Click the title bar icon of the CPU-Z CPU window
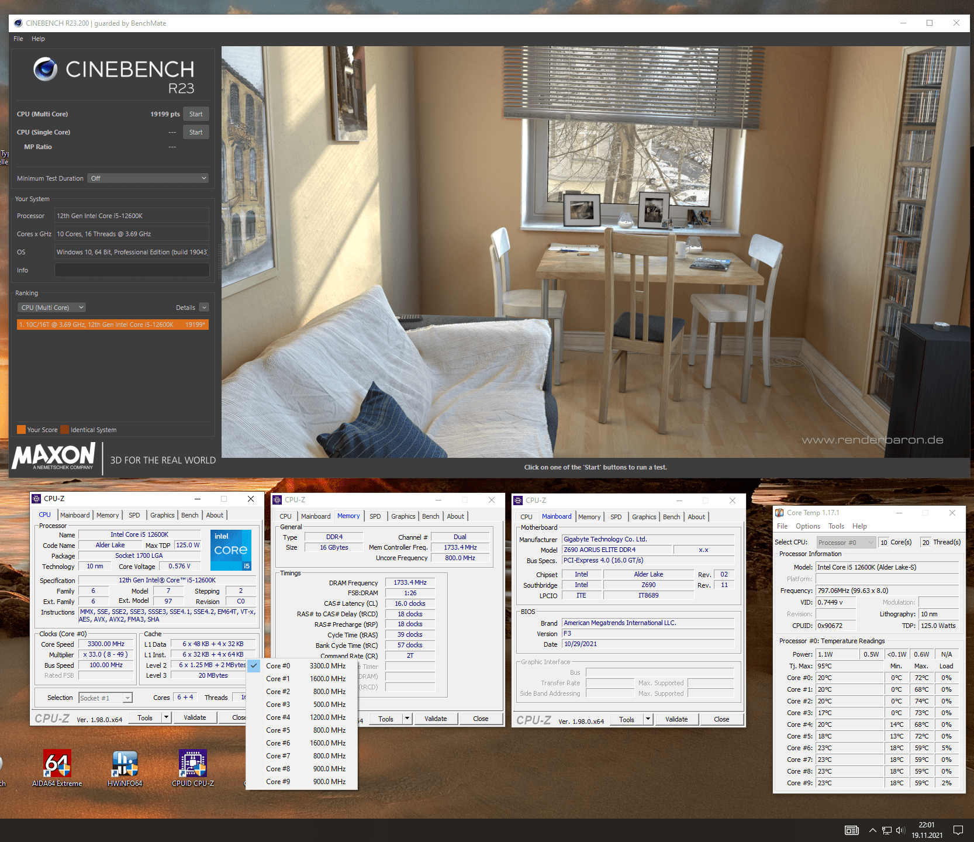This screenshot has width=974, height=842. tap(36, 499)
